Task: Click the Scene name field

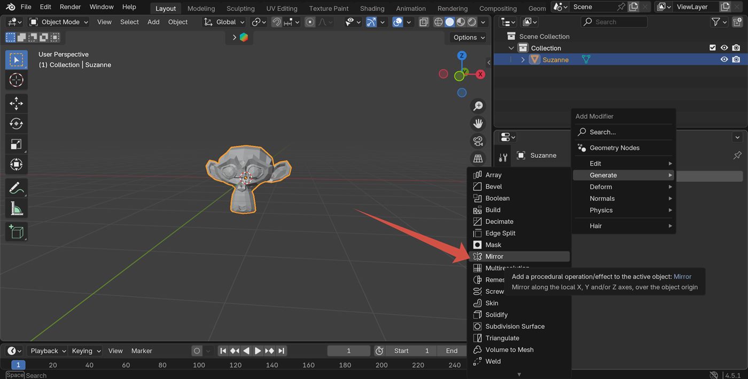Action: pyautogui.click(x=593, y=7)
